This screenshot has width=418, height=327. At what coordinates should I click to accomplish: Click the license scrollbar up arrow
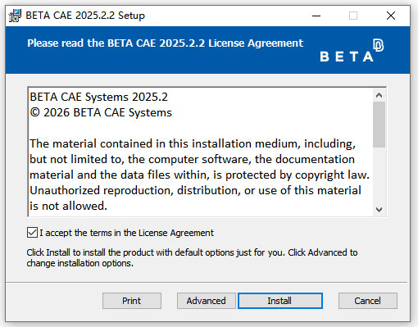(379, 95)
